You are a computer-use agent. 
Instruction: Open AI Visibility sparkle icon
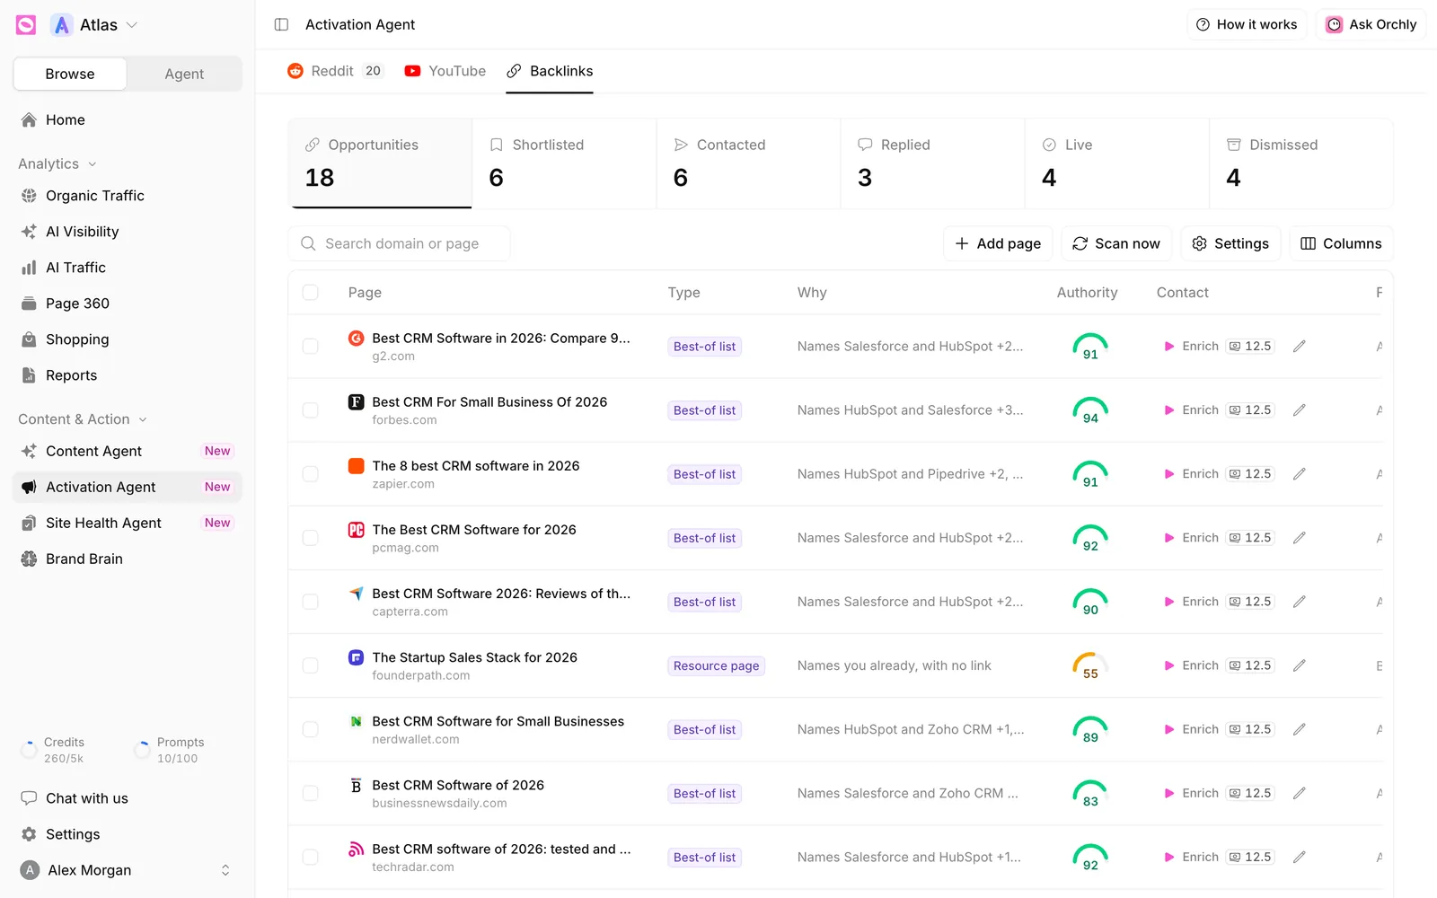29,232
